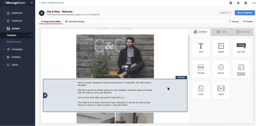Screen dimensions: 256x126
Task: Open the template Preview
Action: click(248, 22)
